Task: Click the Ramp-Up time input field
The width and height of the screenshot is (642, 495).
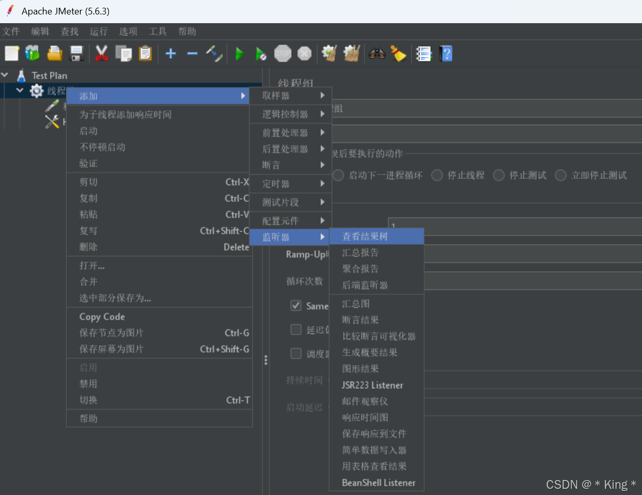Action: [533, 254]
